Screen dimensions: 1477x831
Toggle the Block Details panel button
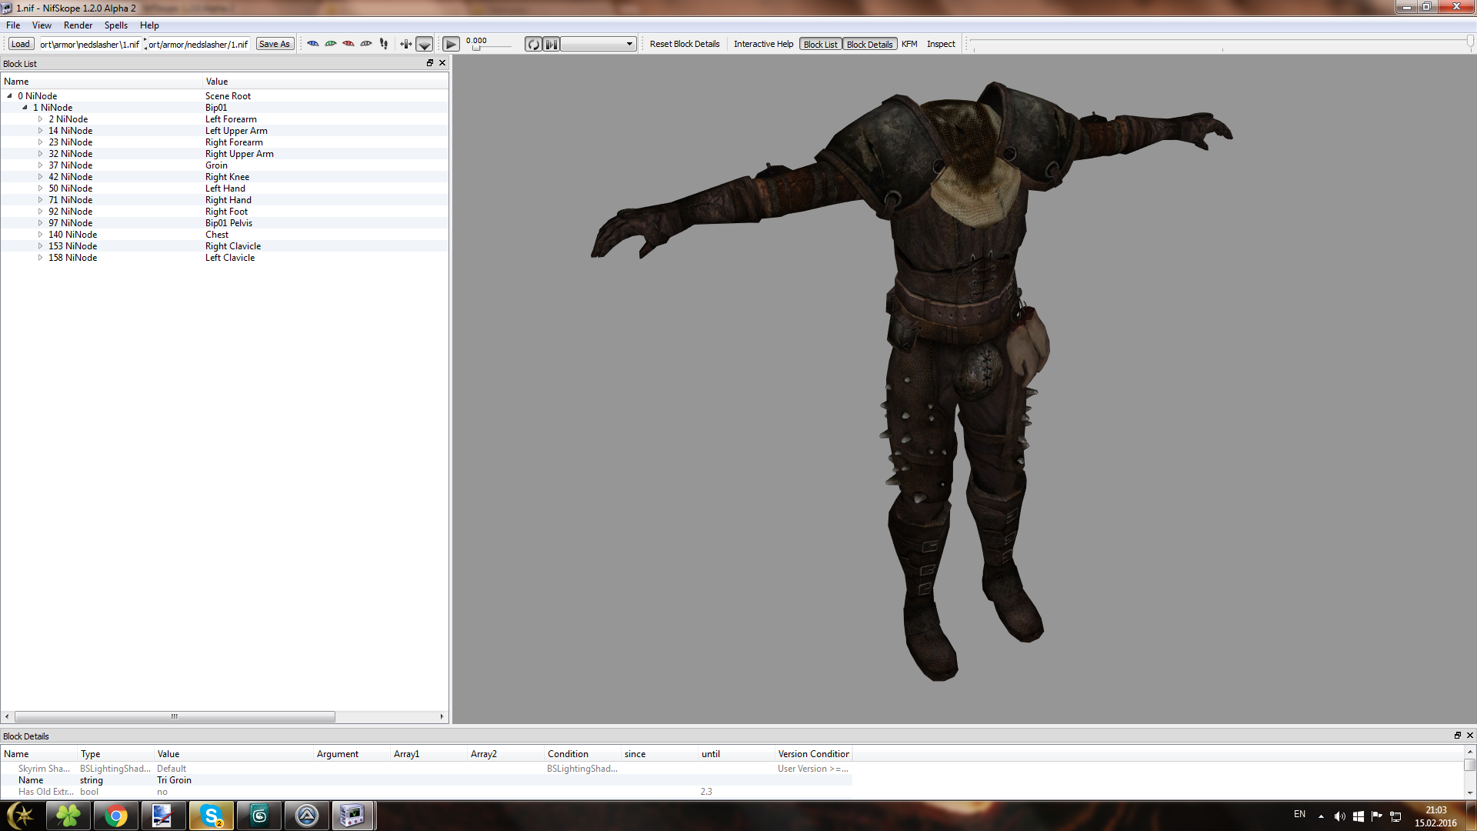click(870, 44)
